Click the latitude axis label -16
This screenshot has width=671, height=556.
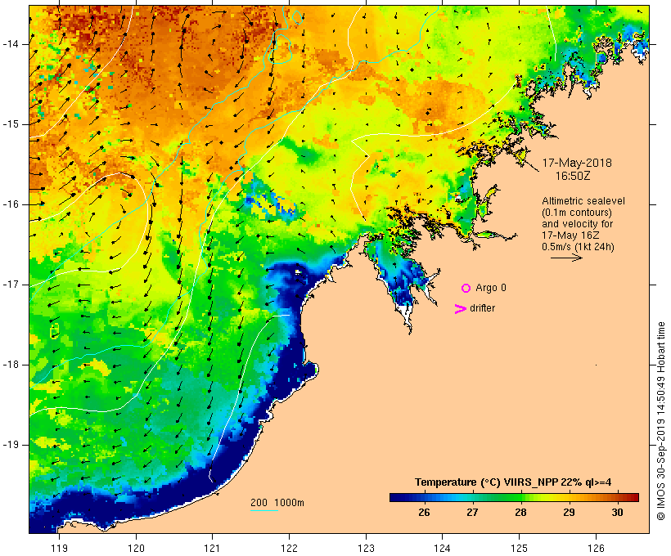click(11, 204)
